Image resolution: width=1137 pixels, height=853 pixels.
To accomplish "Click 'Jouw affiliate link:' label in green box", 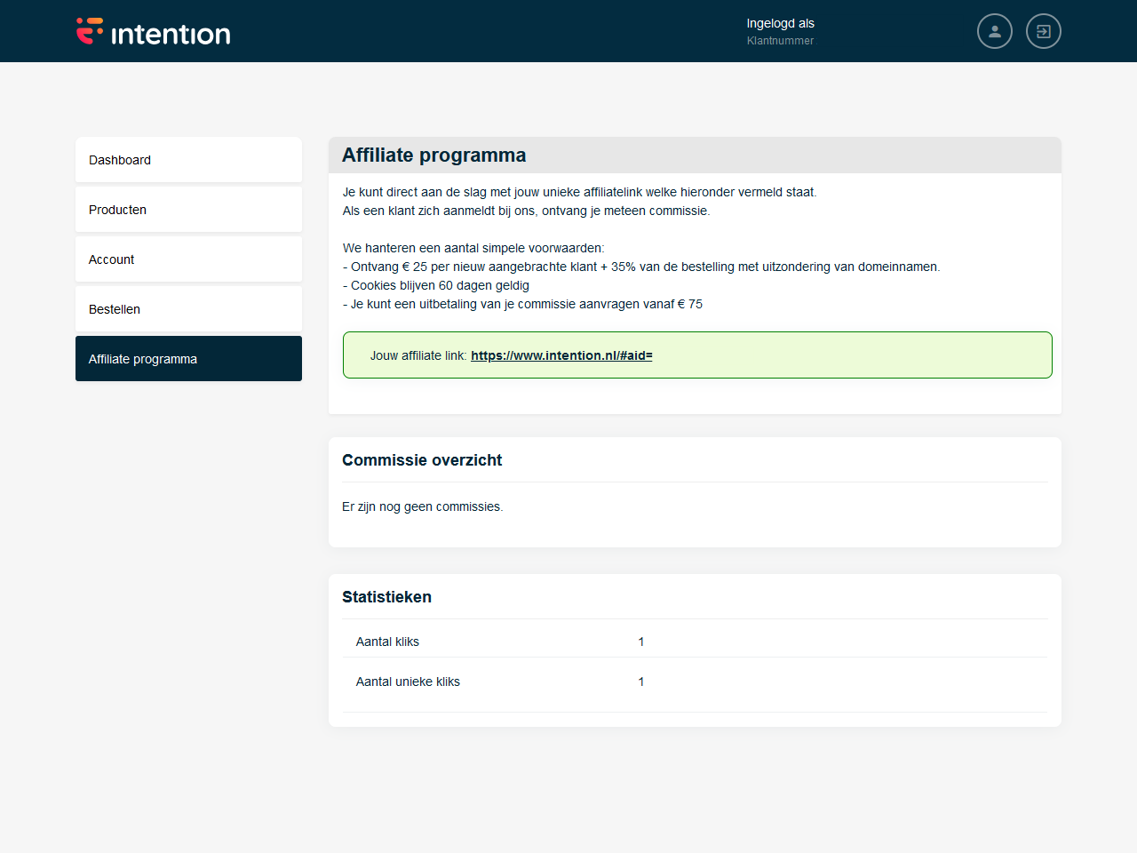I will point(417,355).
